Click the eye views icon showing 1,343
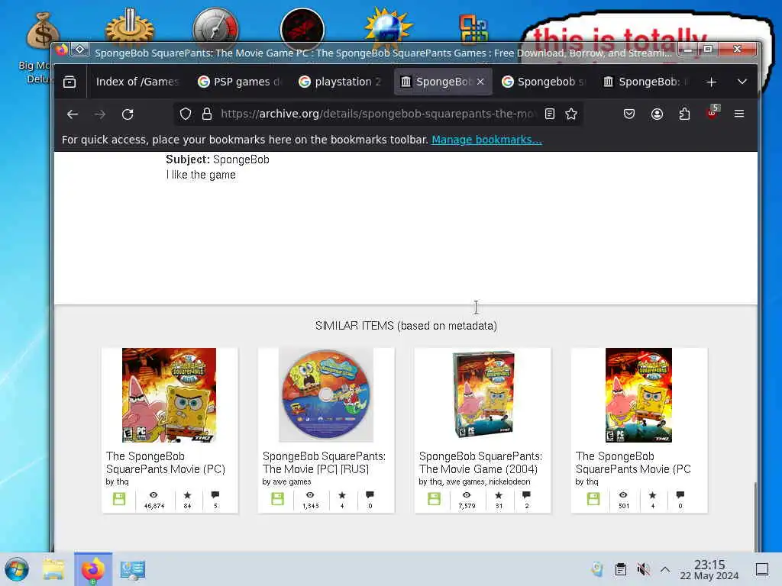 click(310, 494)
